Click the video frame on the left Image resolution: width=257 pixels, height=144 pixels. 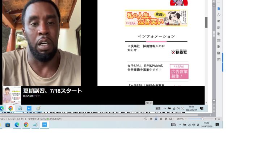coord(42,43)
